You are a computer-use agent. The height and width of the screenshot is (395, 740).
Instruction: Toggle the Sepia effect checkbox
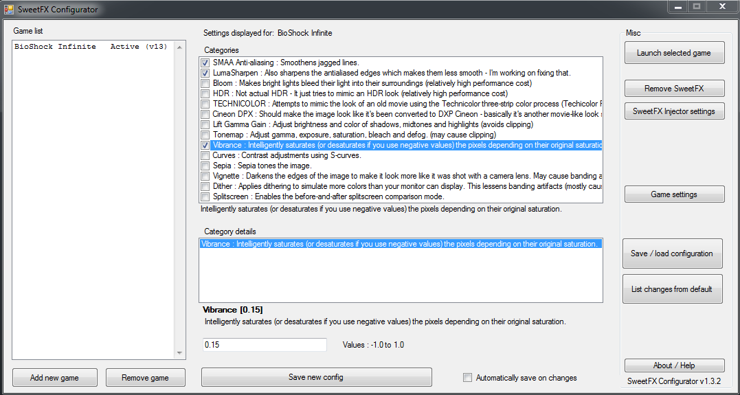[205, 166]
